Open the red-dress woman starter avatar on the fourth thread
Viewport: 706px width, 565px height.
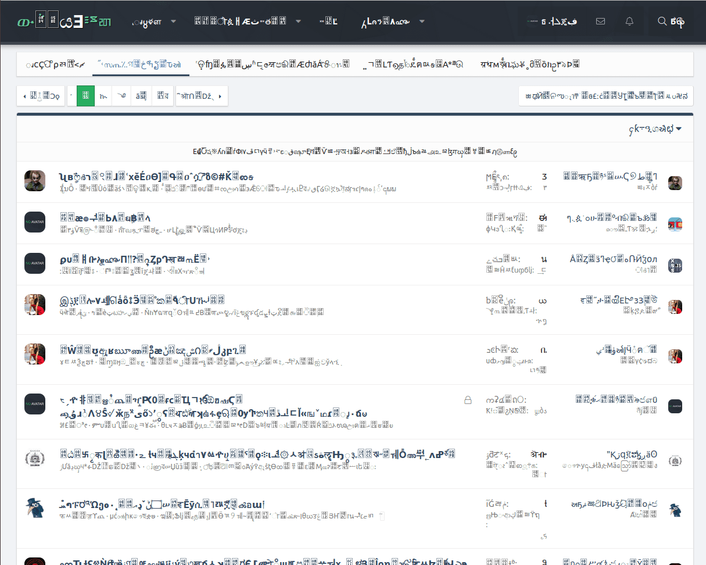(x=35, y=305)
